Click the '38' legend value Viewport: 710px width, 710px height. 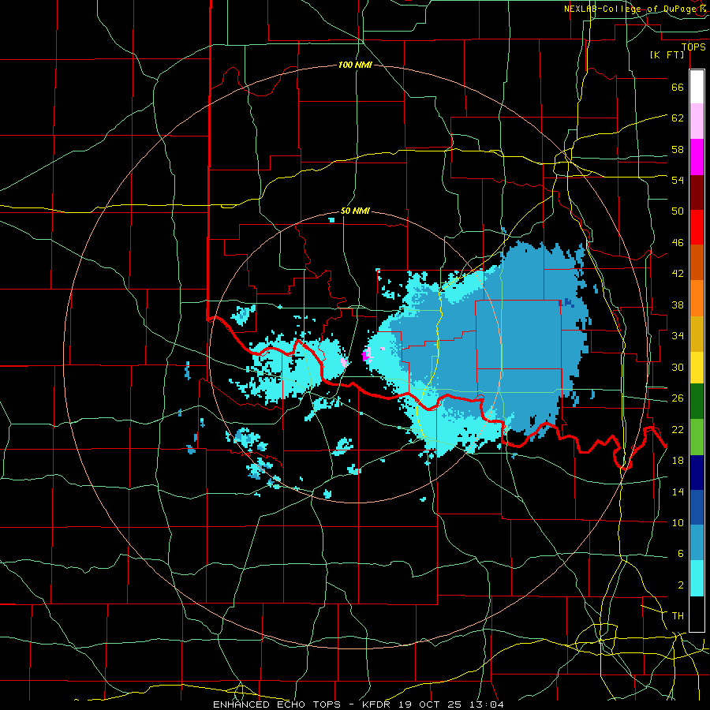click(678, 305)
